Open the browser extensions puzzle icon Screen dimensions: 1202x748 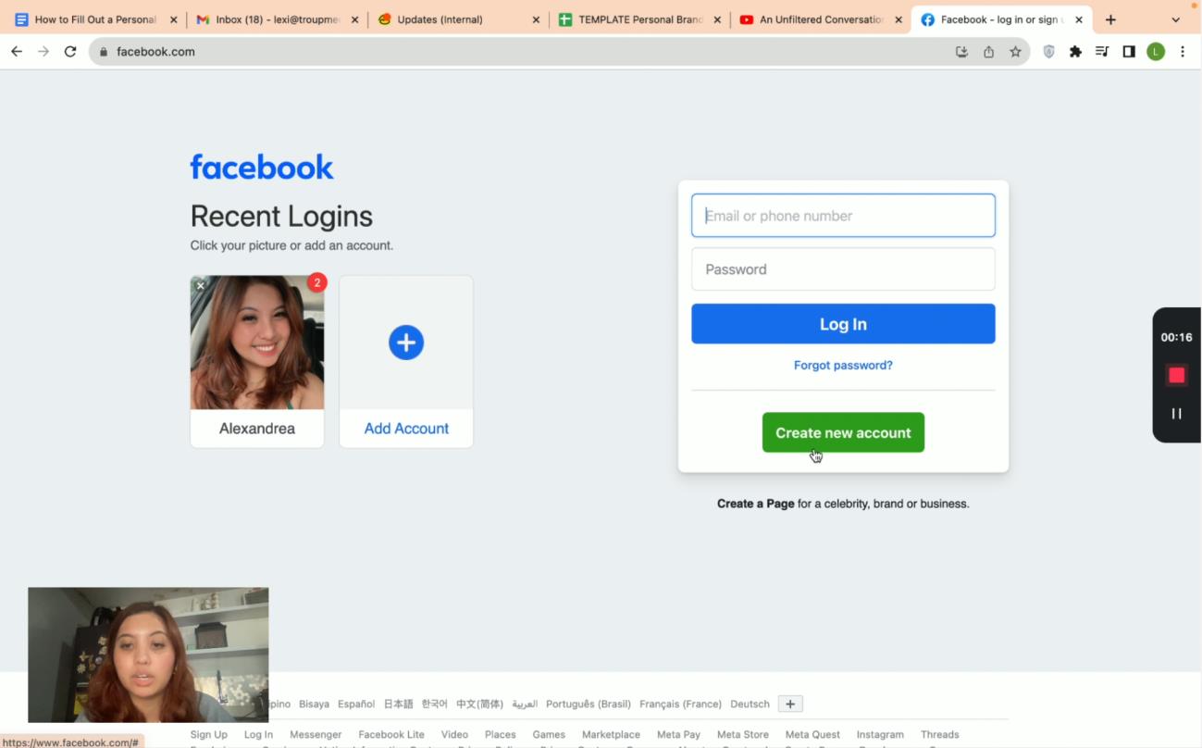click(x=1075, y=52)
